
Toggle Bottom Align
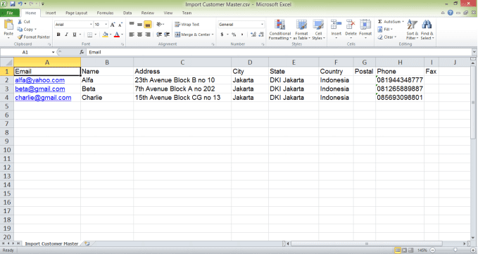tap(148, 25)
